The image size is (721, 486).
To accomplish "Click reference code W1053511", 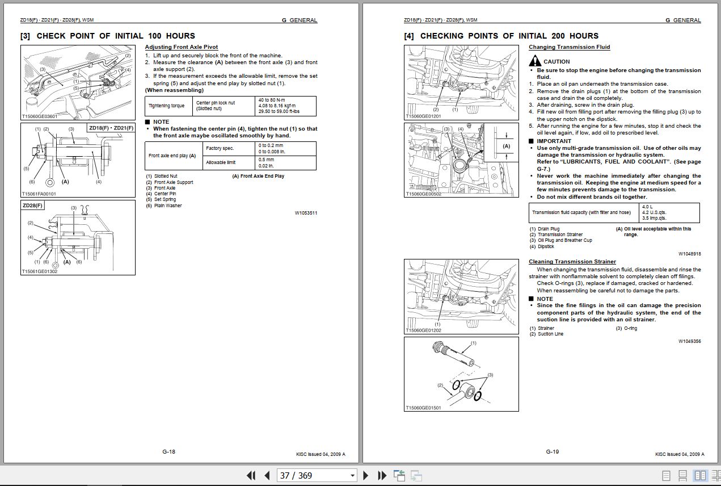I will click(x=306, y=213).
